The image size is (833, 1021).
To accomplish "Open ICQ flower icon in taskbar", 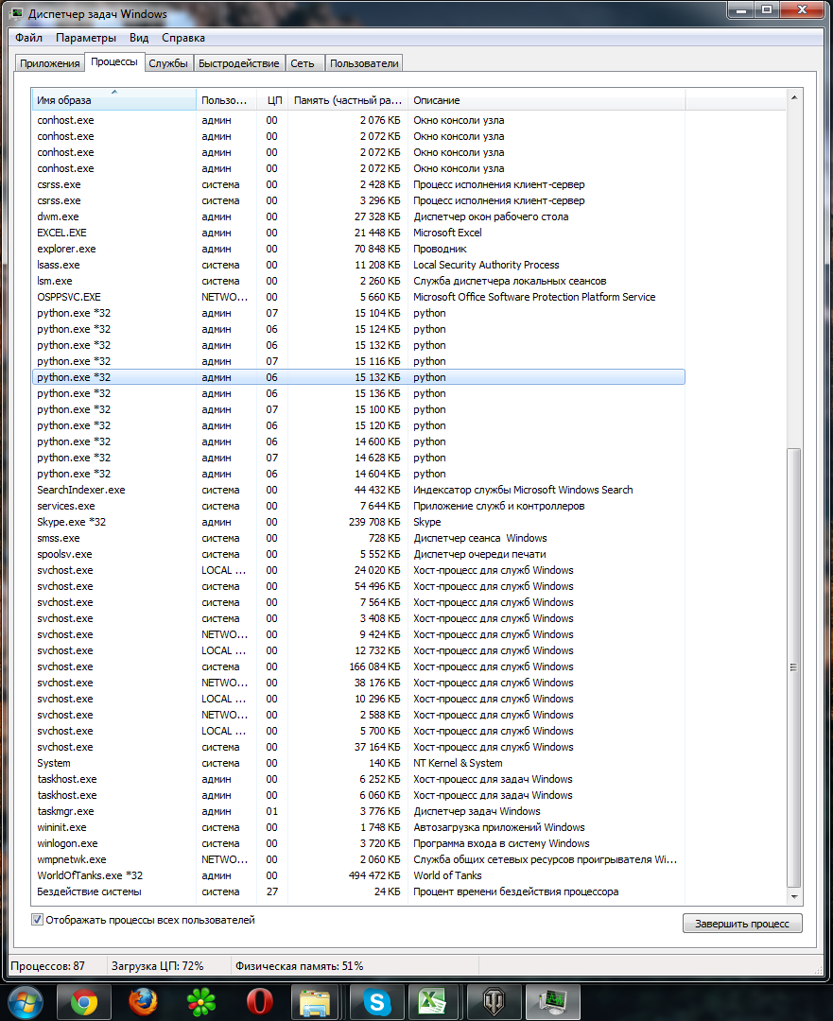I will (201, 1002).
